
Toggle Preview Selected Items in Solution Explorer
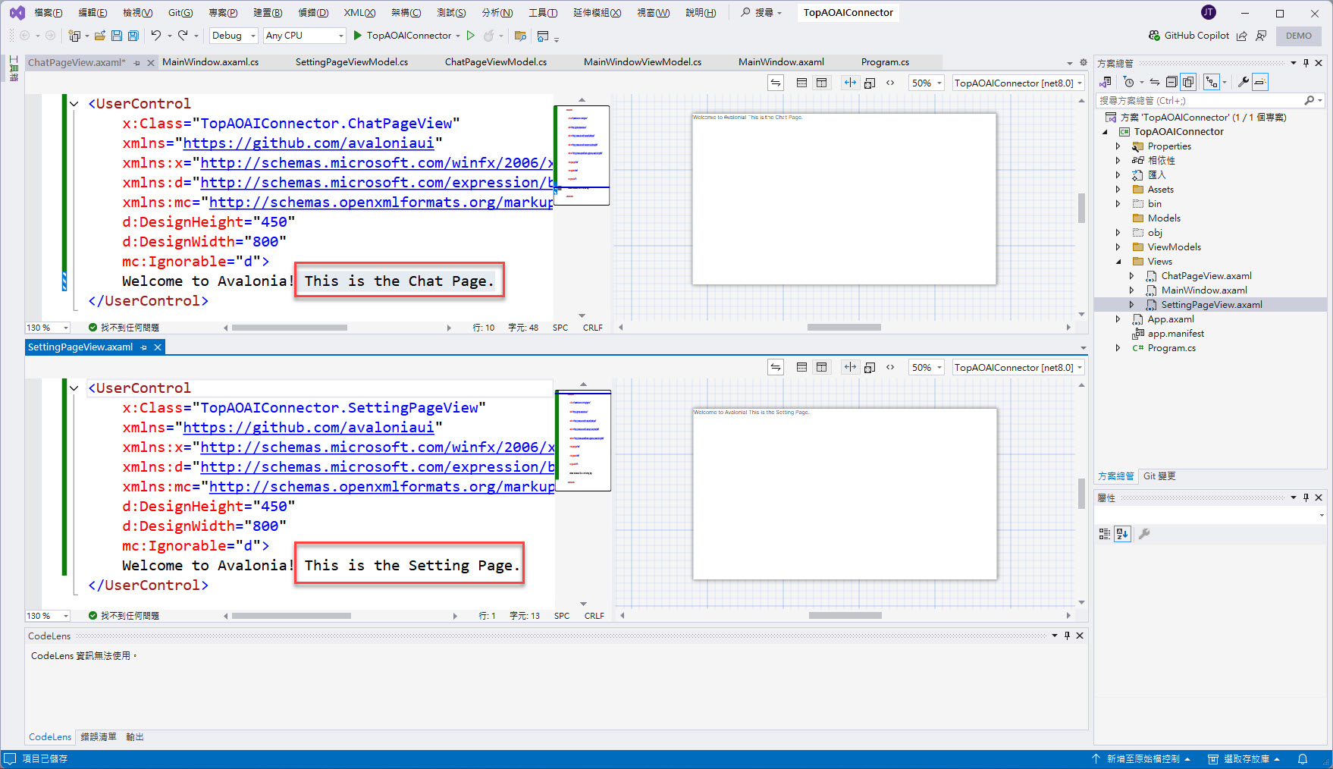pyautogui.click(x=1260, y=82)
